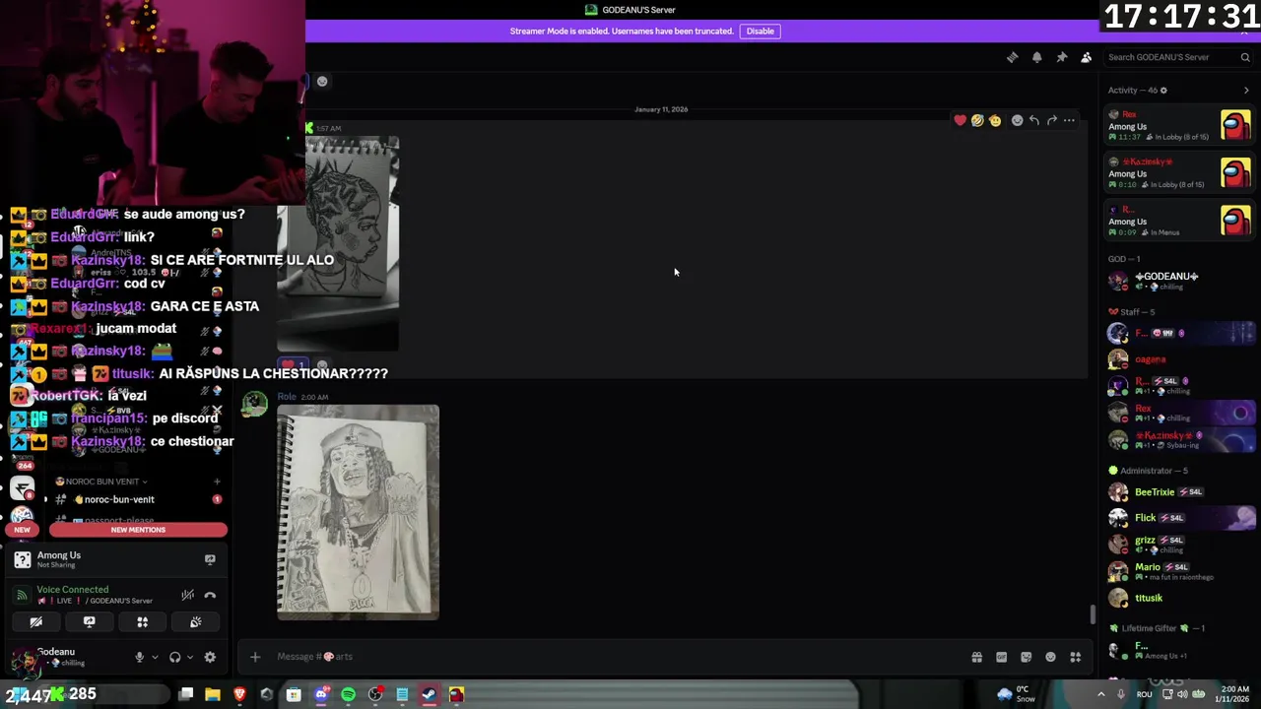Click the message attachment plus button
Image resolution: width=1261 pixels, height=709 pixels.
click(x=254, y=657)
